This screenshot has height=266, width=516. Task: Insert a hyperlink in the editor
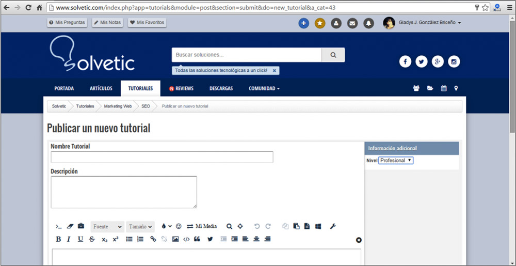pyautogui.click(x=153, y=239)
